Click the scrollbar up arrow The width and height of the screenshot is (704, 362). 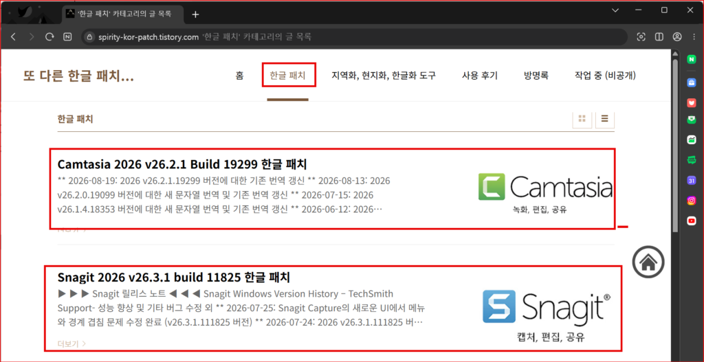[675, 54]
